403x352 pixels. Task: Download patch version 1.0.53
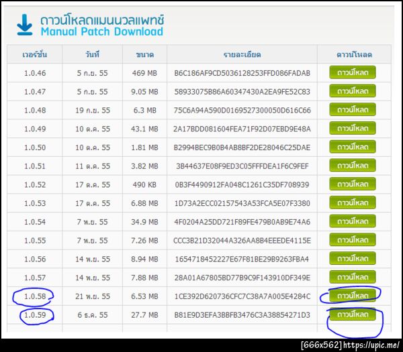(x=353, y=202)
